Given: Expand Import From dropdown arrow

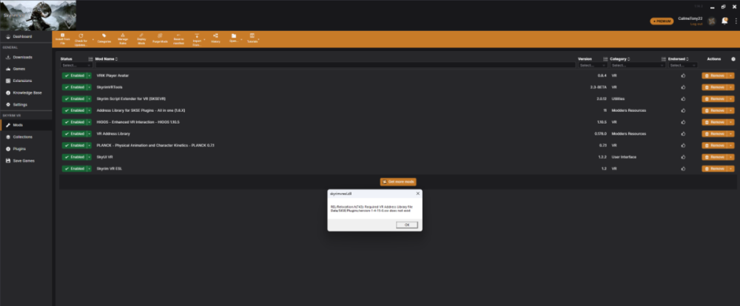Looking at the screenshot, I should point(204,39).
